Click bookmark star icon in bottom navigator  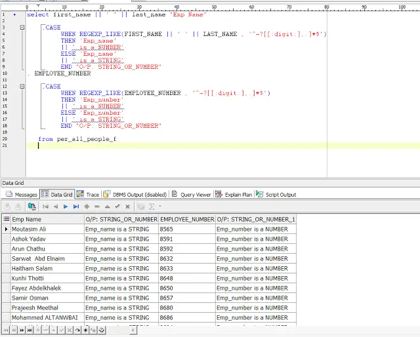pos(85,330)
